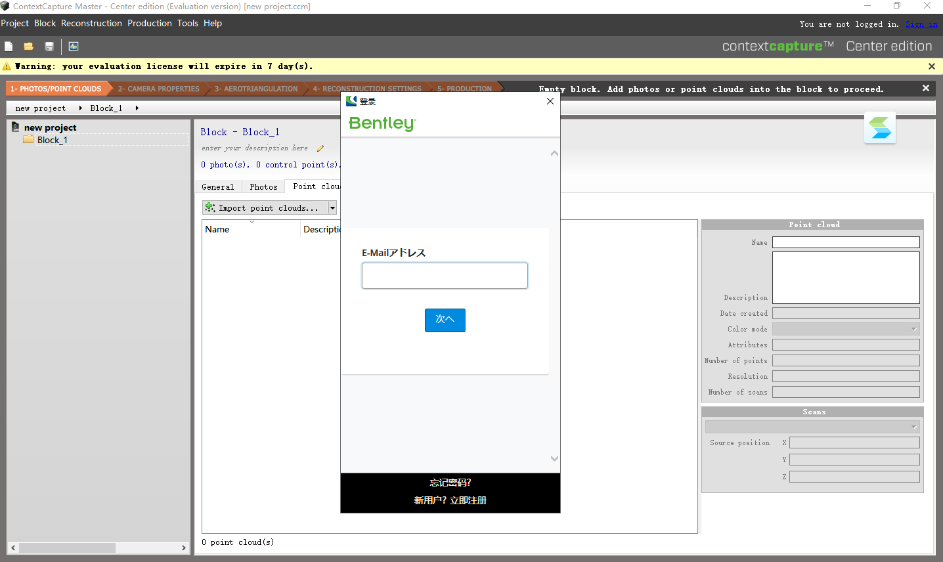Click 'enter your description here' text
This screenshot has width=943, height=562.
tap(255, 148)
